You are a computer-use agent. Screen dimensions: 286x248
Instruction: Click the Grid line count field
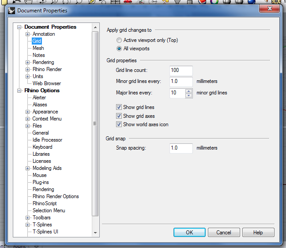pos(181,71)
